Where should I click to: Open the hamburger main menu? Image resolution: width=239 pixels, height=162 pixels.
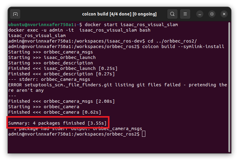[185, 14]
